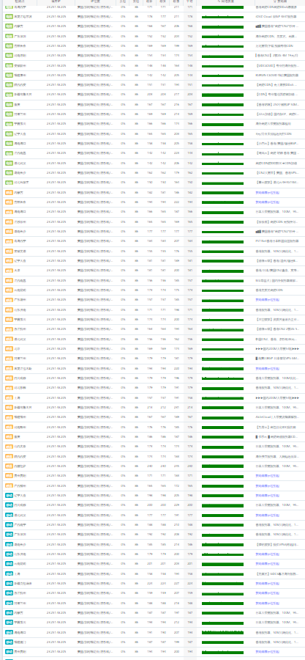Image resolution: width=305 pixels, height=660 pixels.
Task: Sort by the 监测点 column header
Action: 20,2
